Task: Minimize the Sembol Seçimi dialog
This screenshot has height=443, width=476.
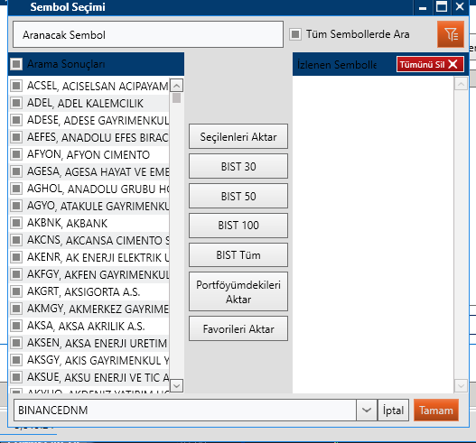Action: 423,7
